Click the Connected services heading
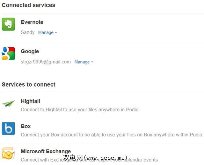Viewport: 204px width, 165px height. click(28, 5)
